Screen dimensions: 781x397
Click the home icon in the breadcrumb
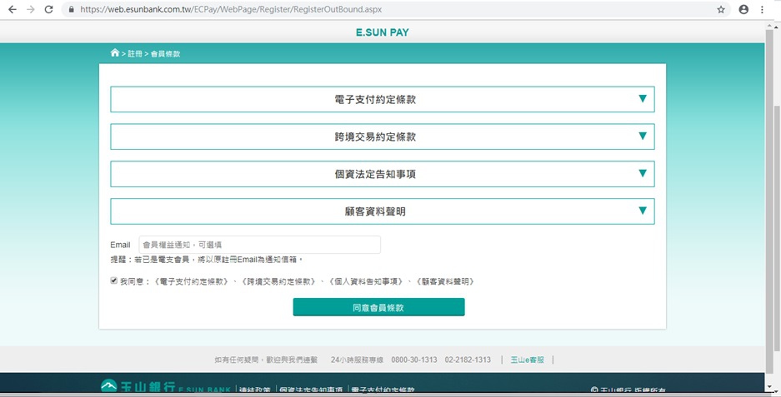click(x=115, y=52)
